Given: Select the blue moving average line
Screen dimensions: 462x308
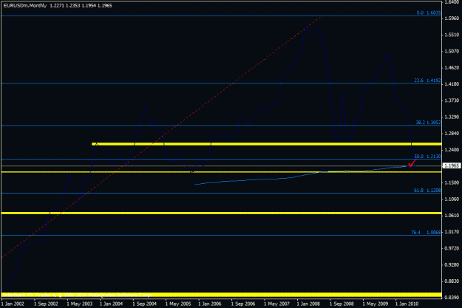Looking at the screenshot, I should pyautogui.click(x=304, y=175).
